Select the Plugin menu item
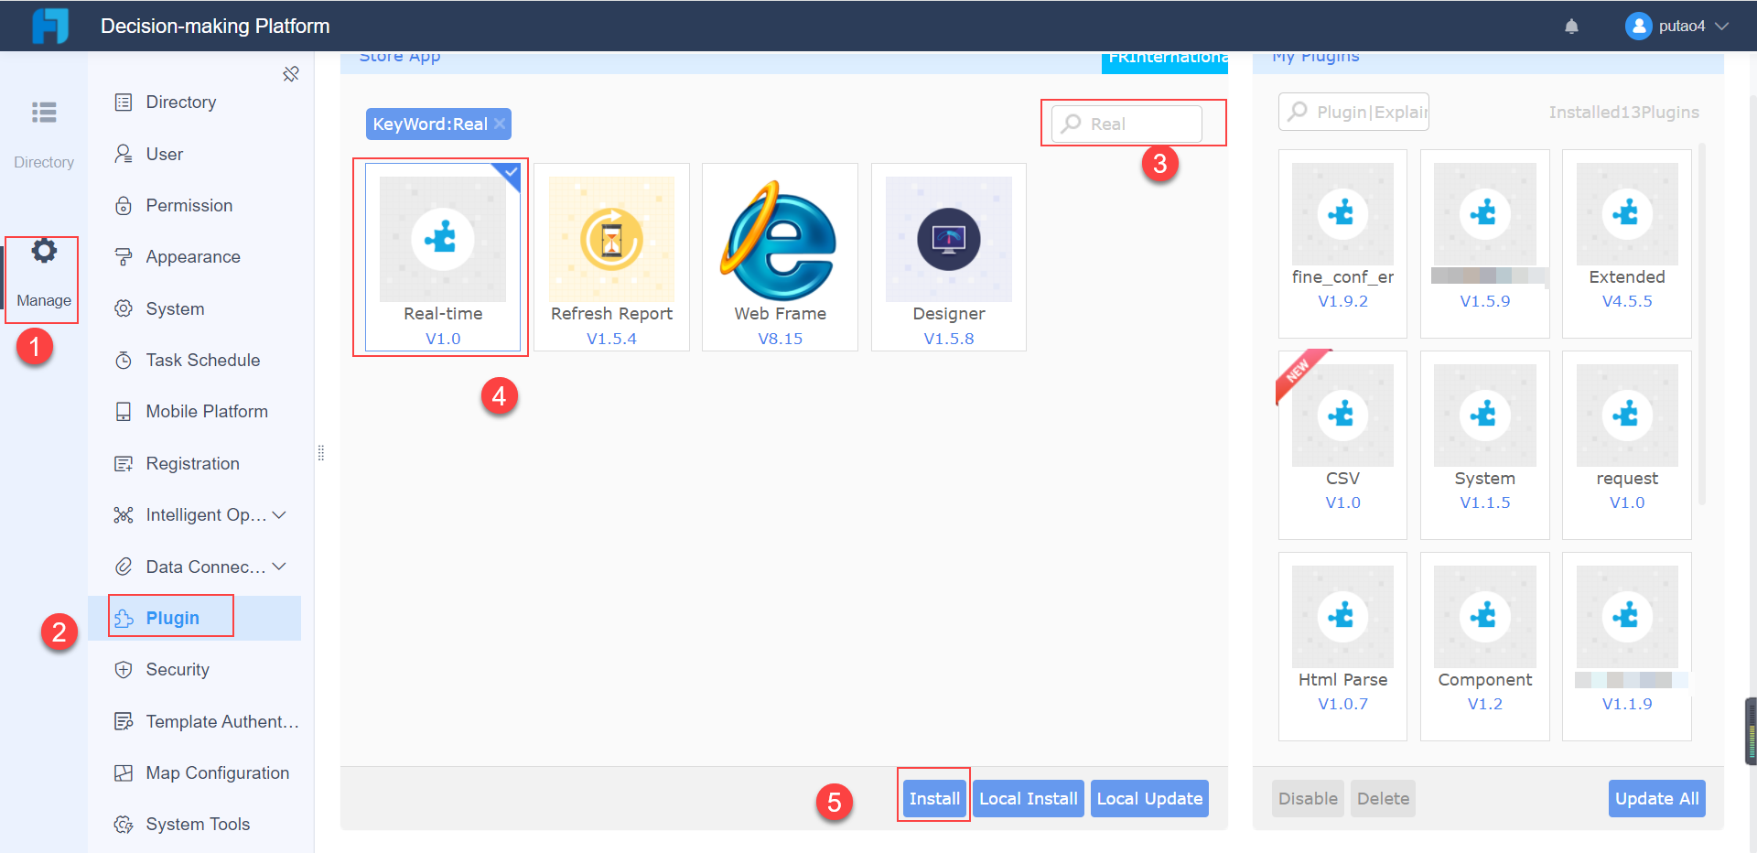This screenshot has height=853, width=1757. [194, 618]
